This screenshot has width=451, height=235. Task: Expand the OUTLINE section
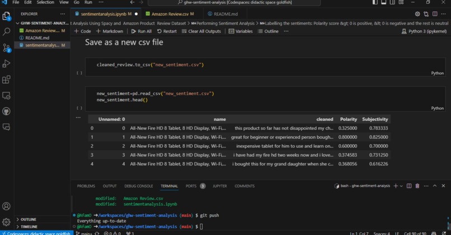click(42, 219)
